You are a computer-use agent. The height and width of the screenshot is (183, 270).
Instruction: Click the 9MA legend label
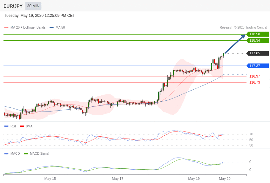pyautogui.click(x=29, y=126)
